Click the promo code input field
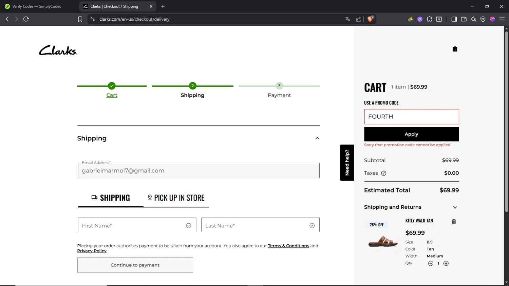This screenshot has height=286, width=509. point(411,117)
